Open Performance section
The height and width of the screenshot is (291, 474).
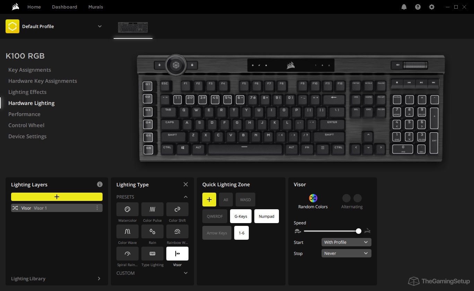(x=24, y=114)
